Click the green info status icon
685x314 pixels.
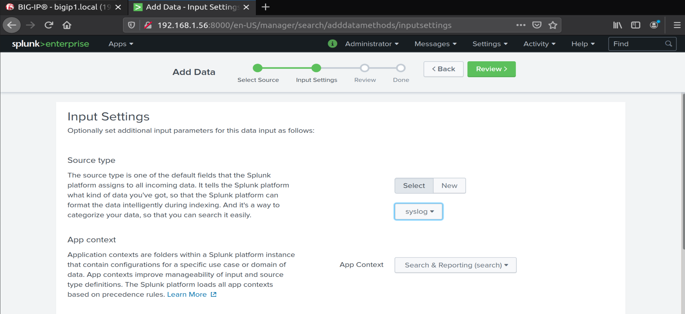coord(332,44)
